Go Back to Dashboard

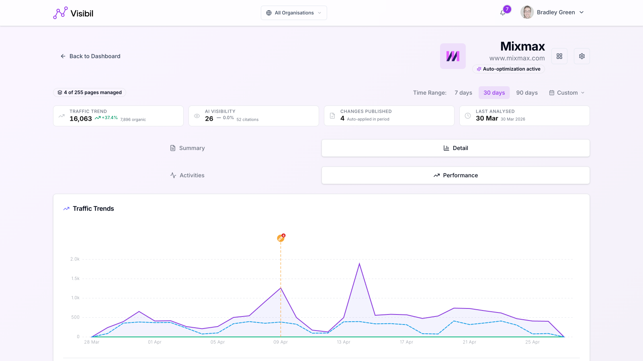coord(90,56)
